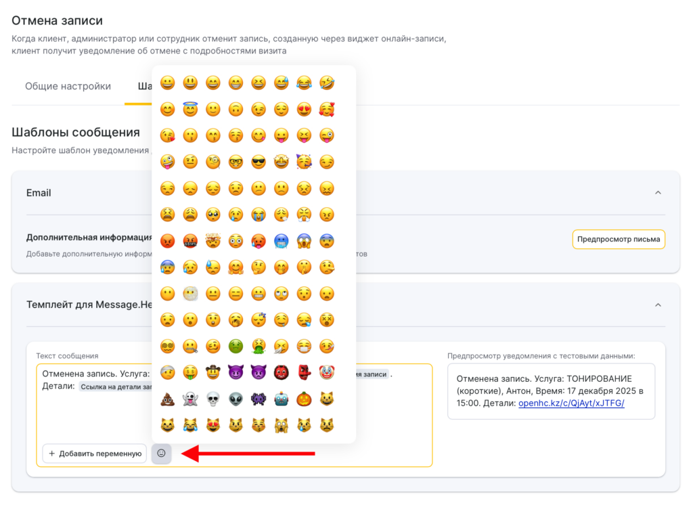
Task: Switch to the Общие настройки tab
Action: (x=68, y=87)
